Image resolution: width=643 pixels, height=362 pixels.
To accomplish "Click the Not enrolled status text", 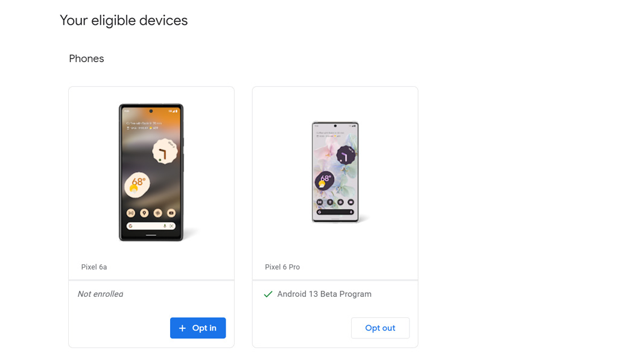I will click(x=100, y=294).
